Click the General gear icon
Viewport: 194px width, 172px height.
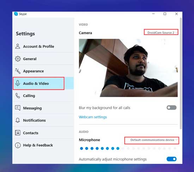coord(18,59)
